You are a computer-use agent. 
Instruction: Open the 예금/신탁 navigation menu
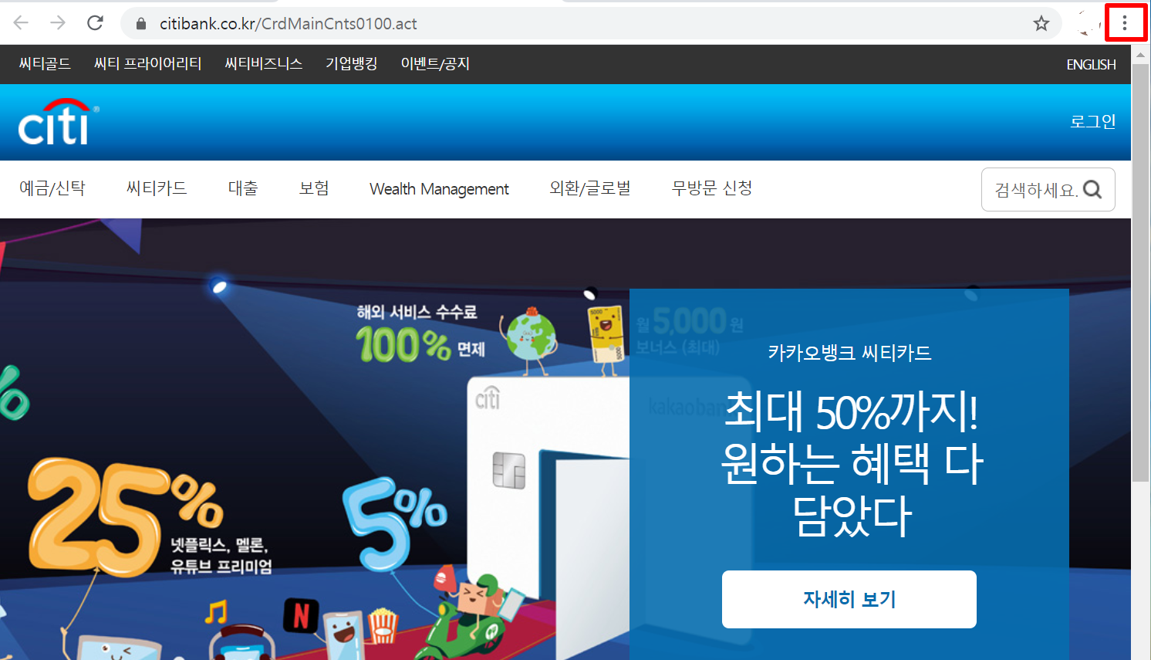pos(52,188)
